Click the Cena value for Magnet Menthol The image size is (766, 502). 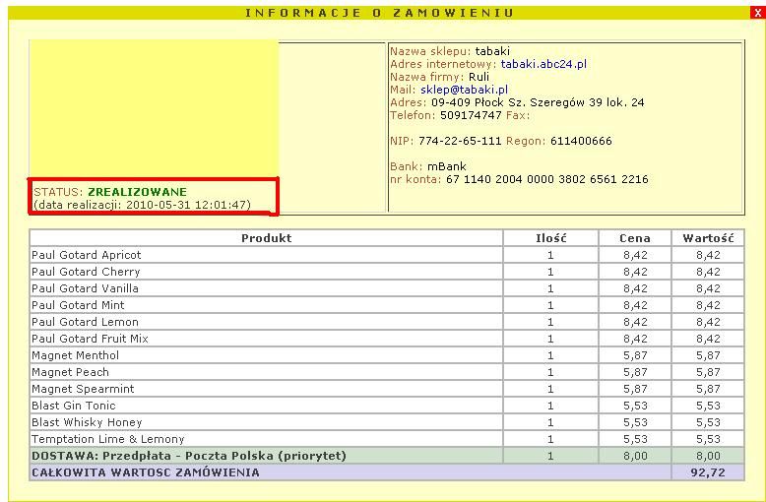[635, 355]
